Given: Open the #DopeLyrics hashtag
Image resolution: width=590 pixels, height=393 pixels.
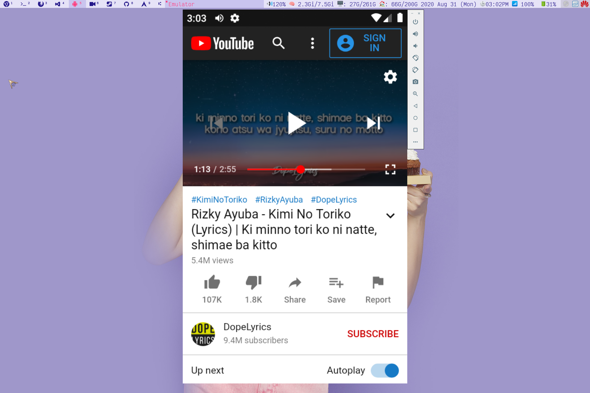Looking at the screenshot, I should (x=334, y=200).
